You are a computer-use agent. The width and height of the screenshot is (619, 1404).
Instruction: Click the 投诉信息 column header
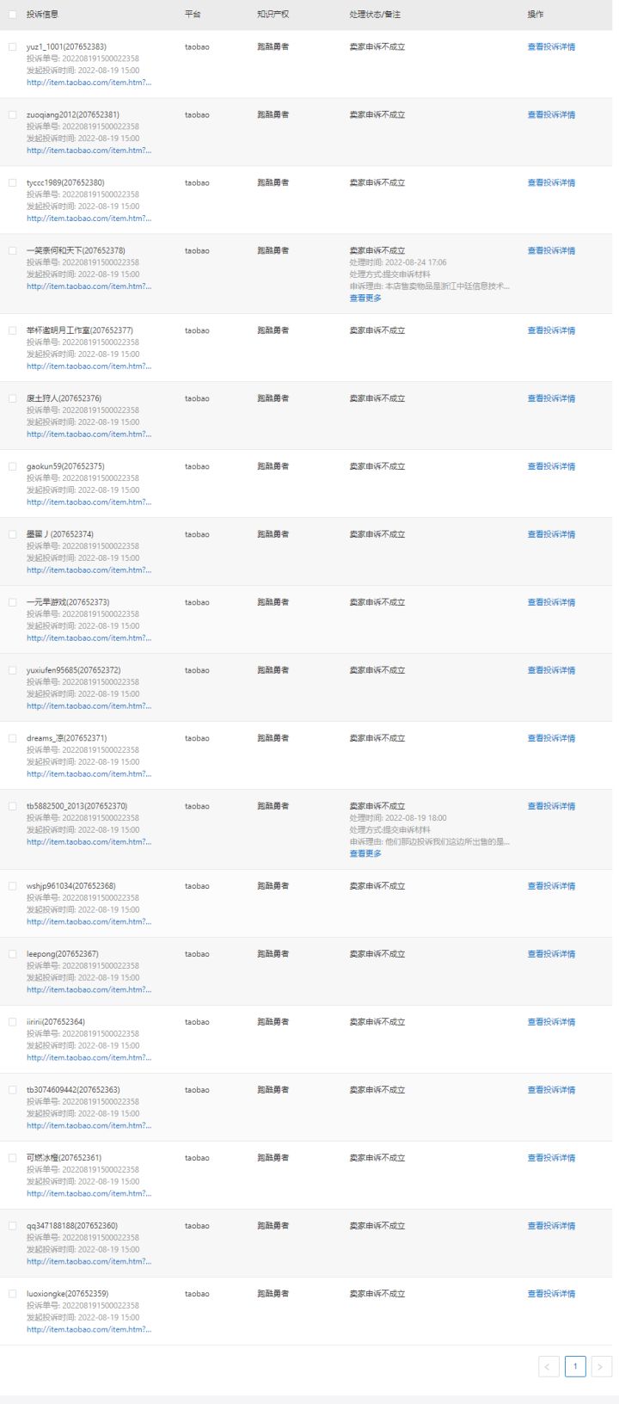pyautogui.click(x=42, y=15)
